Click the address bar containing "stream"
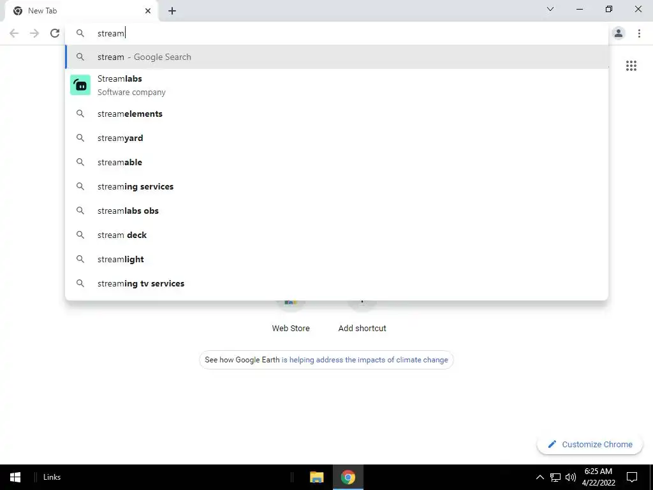Image resolution: width=653 pixels, height=490 pixels. [x=337, y=33]
